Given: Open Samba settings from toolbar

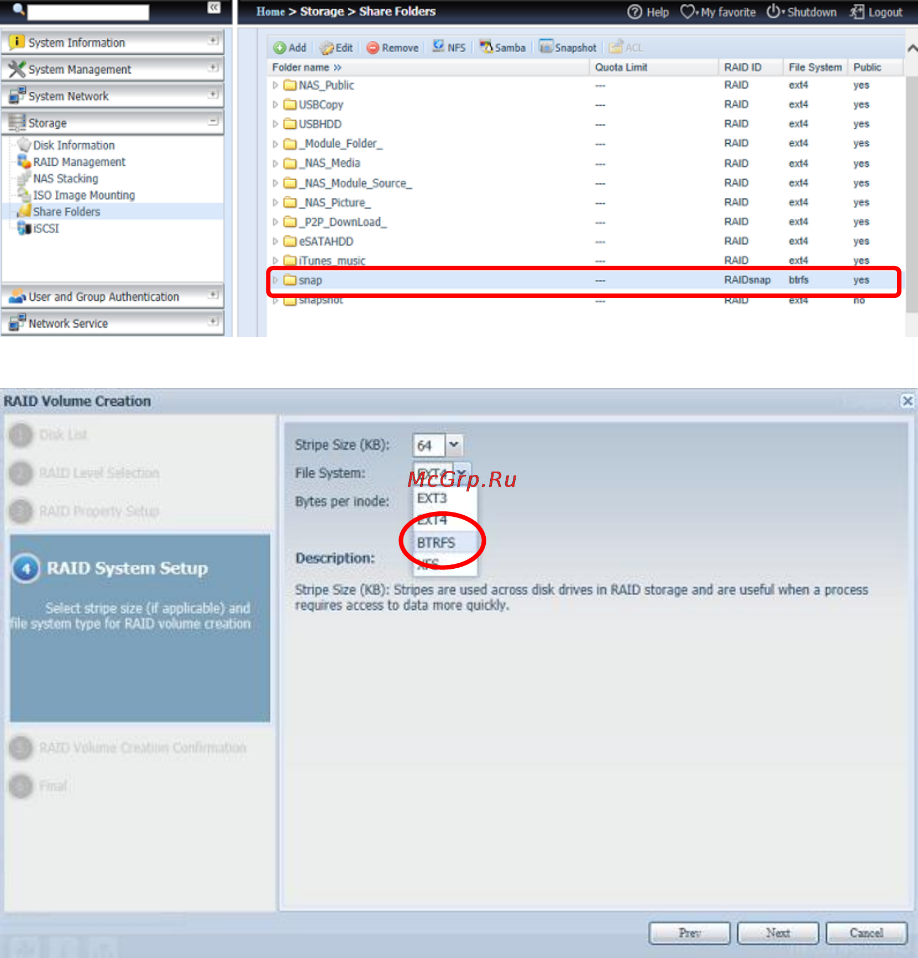Looking at the screenshot, I should pos(502,48).
